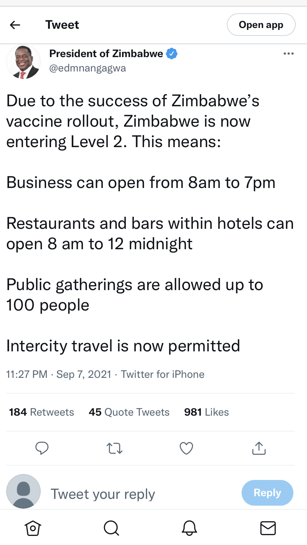Screen dimensions: 307x545
Task: Open the three-dot more options menu
Action: coord(288,54)
